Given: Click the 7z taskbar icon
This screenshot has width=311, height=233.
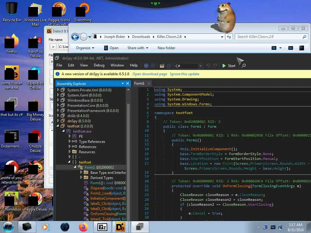Looking at the screenshot, I should click(x=102, y=227).
